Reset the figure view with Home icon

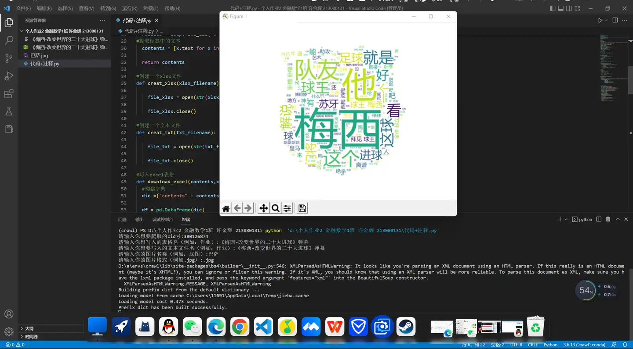(226, 208)
